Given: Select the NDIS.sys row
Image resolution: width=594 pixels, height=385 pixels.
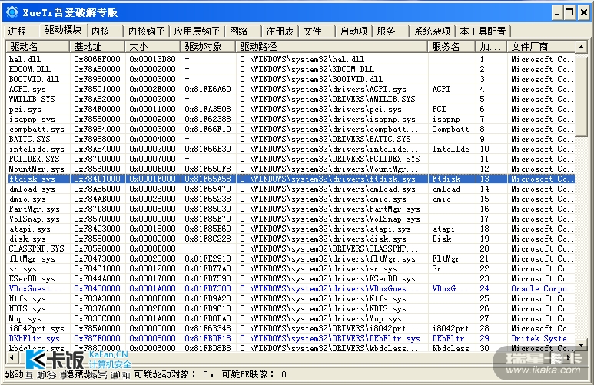Looking at the screenshot, I should click(x=290, y=308).
